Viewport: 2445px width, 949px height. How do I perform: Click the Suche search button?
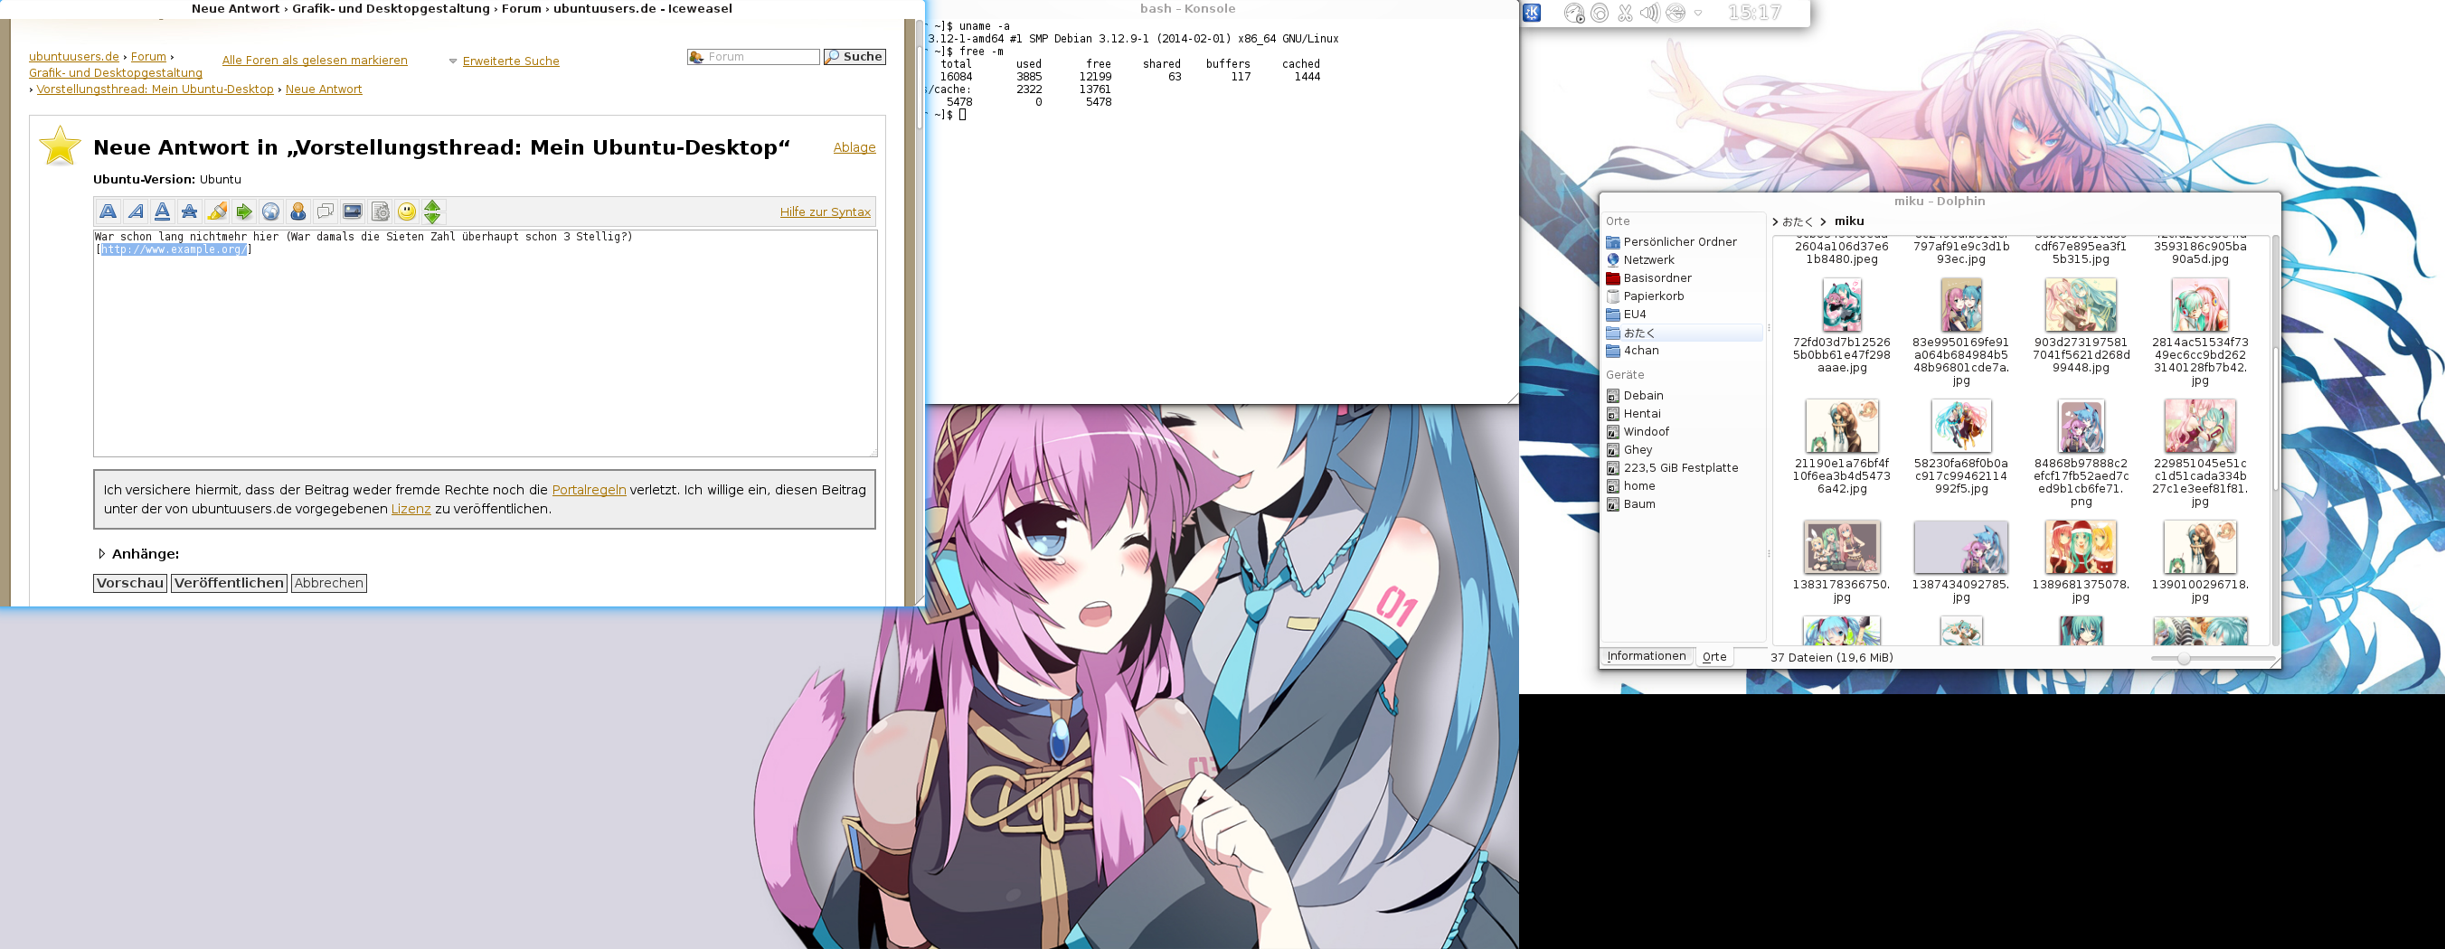pyautogui.click(x=854, y=57)
